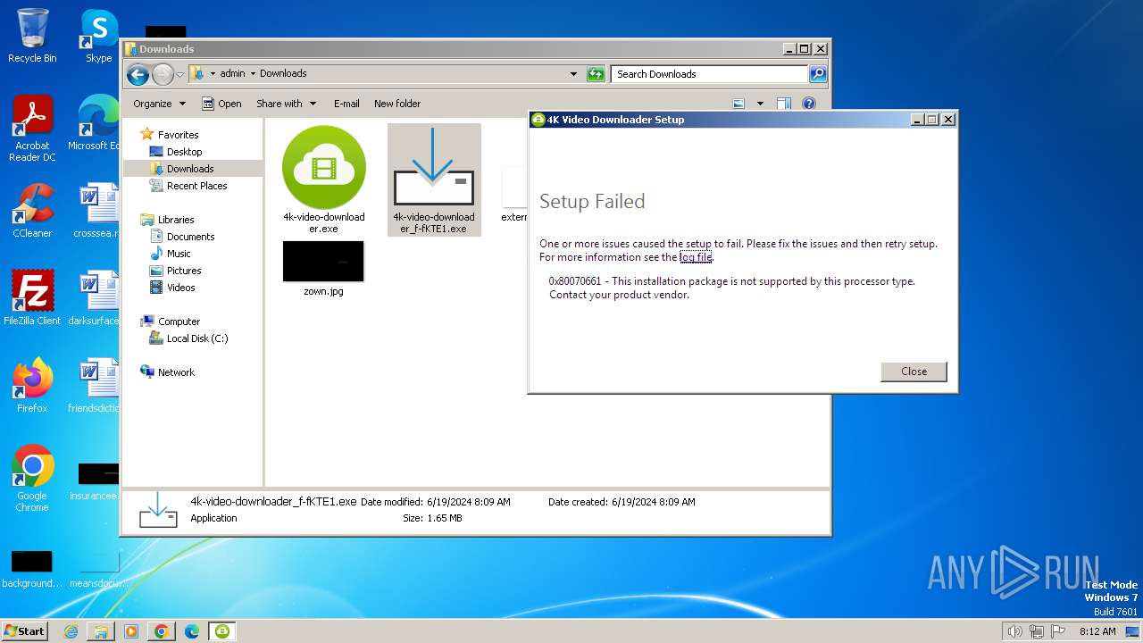Go back in Explorer navigation
This screenshot has height=643, width=1143.
coord(138,74)
